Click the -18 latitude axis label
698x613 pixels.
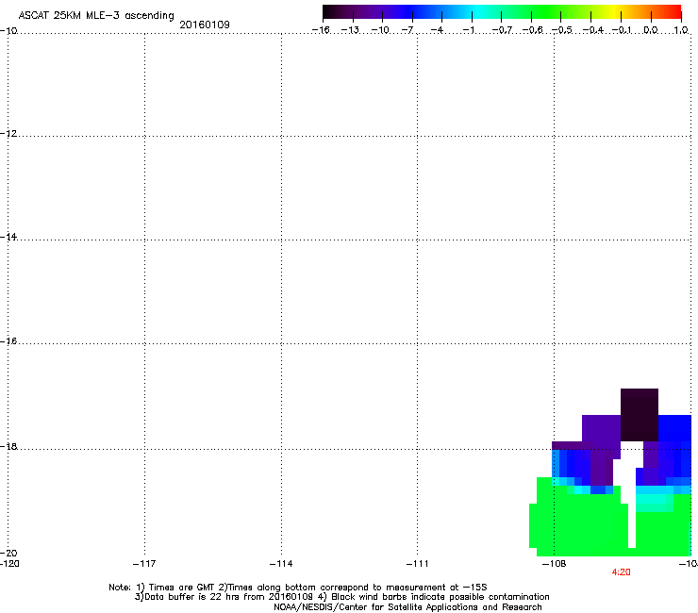(x=8, y=446)
